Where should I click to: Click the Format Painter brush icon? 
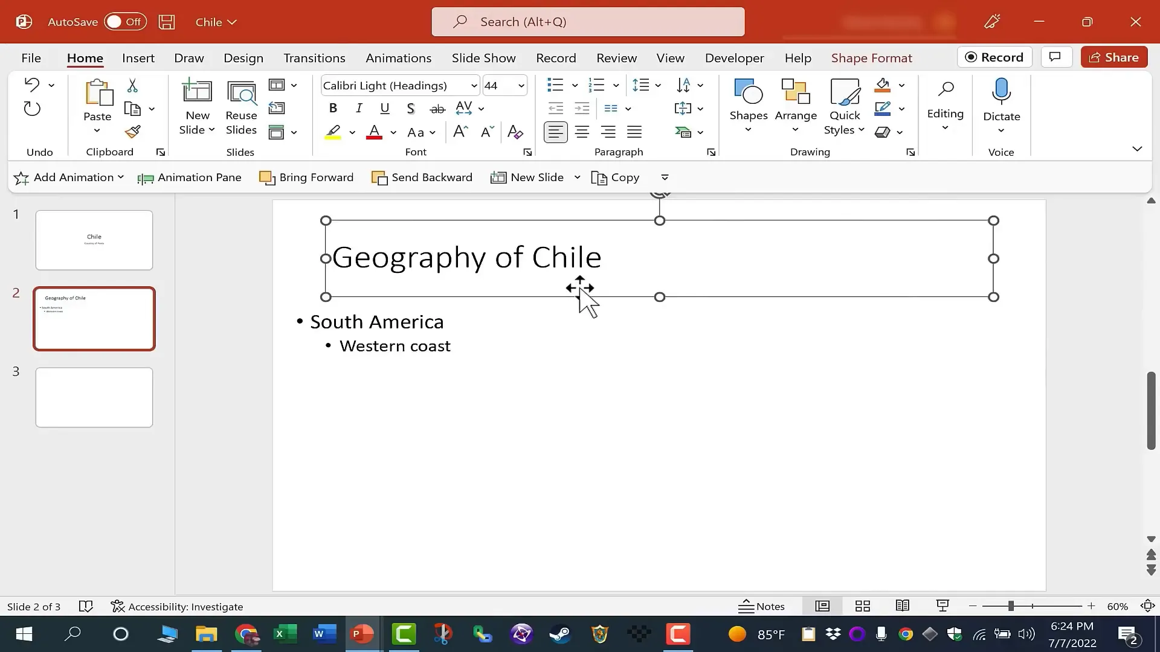pos(132,132)
